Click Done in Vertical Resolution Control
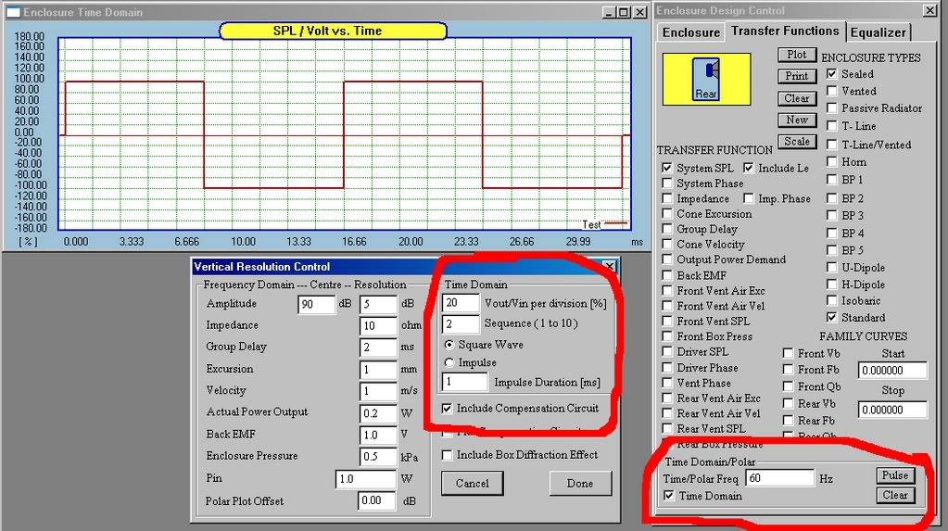The image size is (948, 531). (x=580, y=483)
